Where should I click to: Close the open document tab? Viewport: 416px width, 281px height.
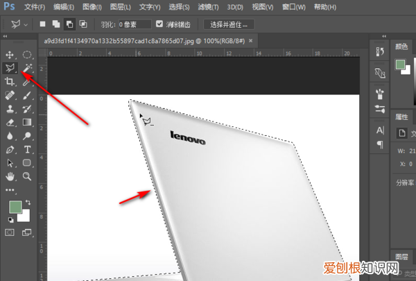(251, 41)
